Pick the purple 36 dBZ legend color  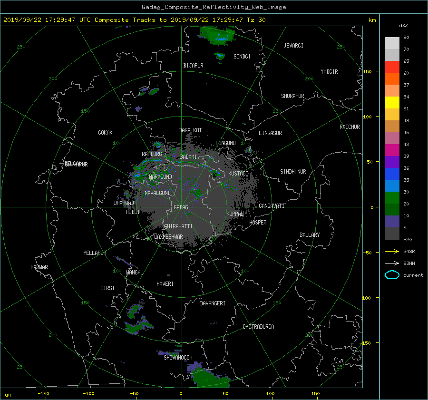click(x=392, y=162)
